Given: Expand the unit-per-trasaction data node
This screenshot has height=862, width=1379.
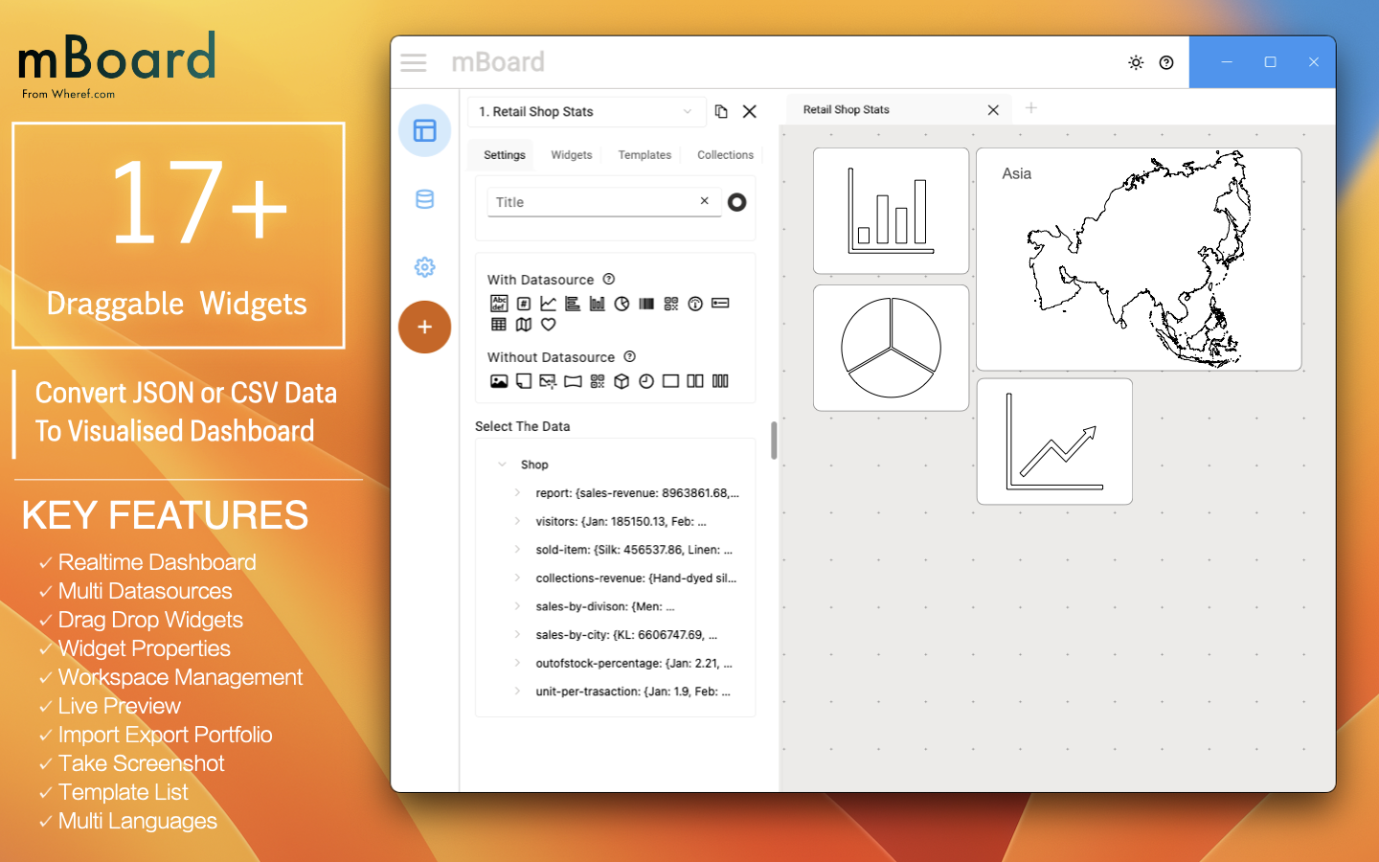Looking at the screenshot, I should coord(517,692).
